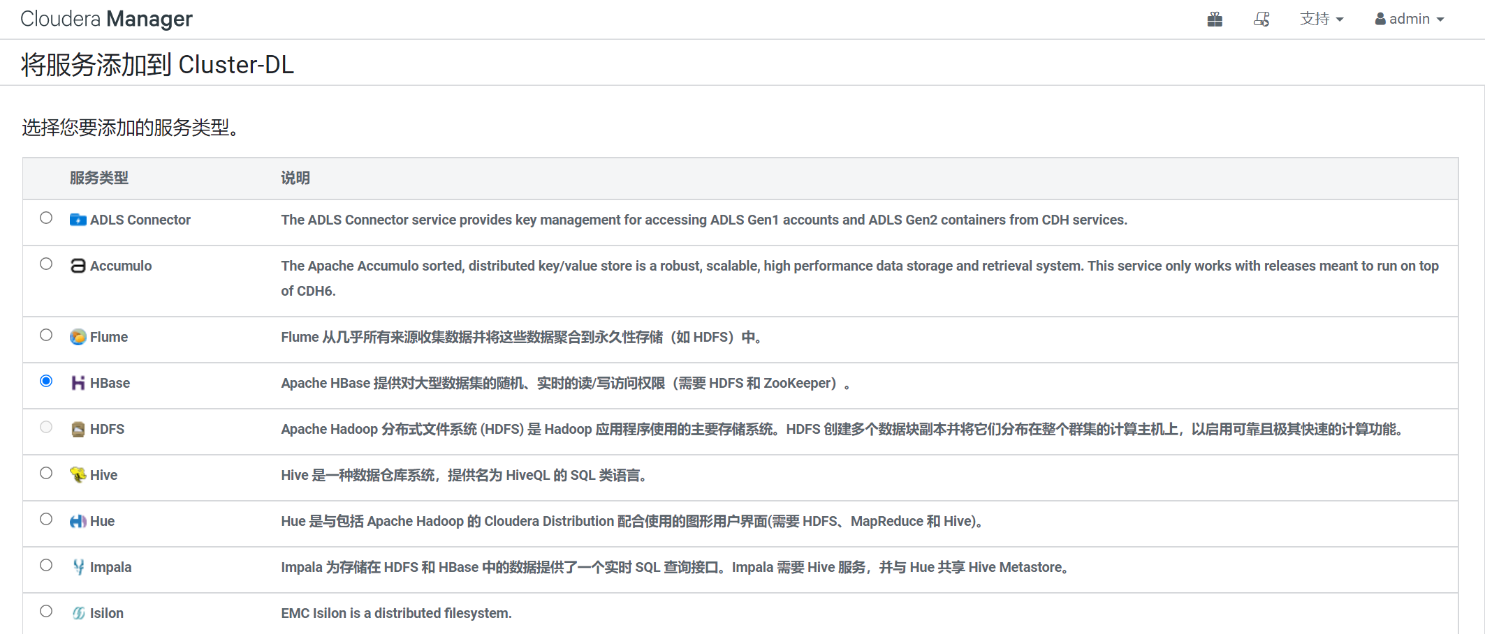This screenshot has width=1485, height=634.
Task: Select the Hue radio button
Action: [46, 519]
